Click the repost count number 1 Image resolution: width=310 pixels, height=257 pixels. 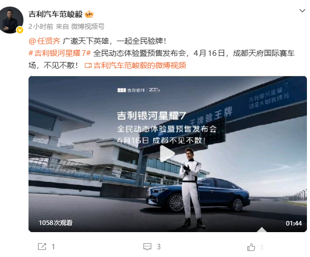[53, 247]
